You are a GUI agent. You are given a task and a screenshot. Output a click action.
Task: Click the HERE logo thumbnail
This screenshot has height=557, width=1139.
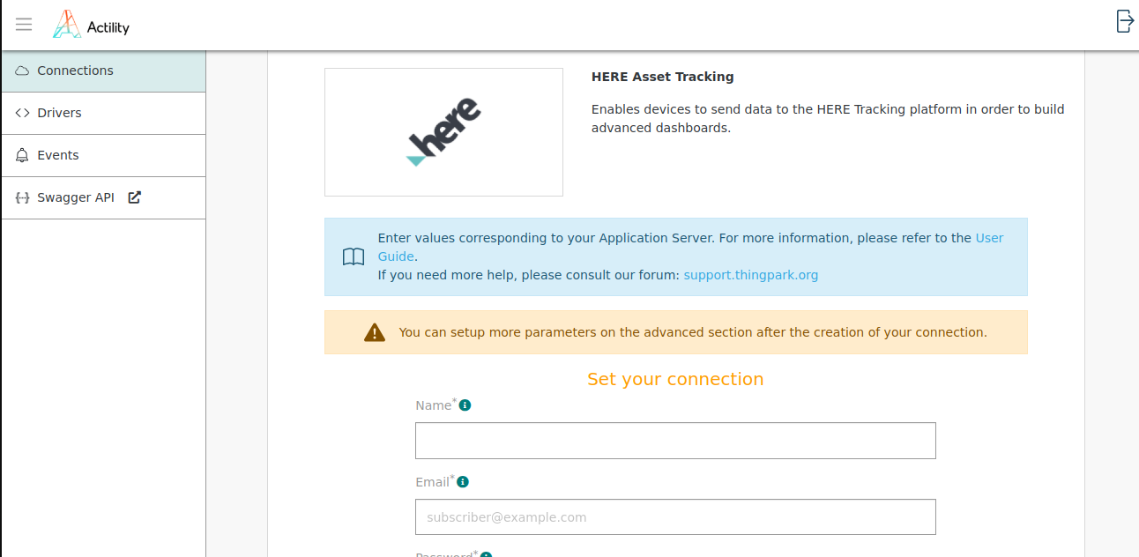pos(443,132)
